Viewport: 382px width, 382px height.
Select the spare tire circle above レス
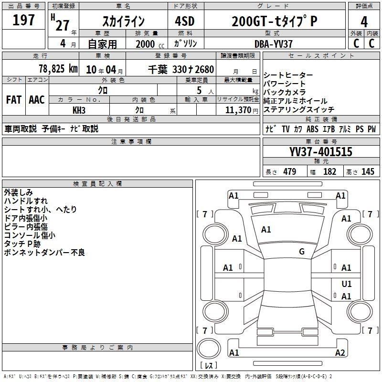(x=209, y=348)
